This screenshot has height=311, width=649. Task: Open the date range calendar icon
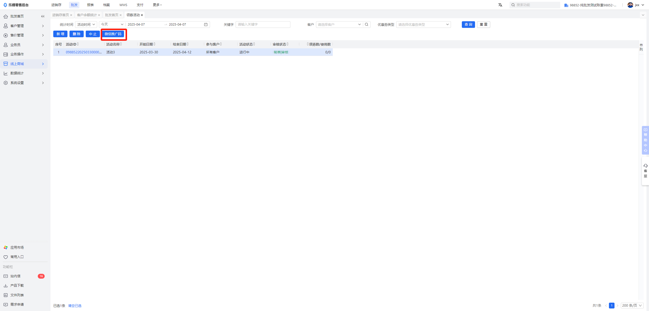point(206,25)
